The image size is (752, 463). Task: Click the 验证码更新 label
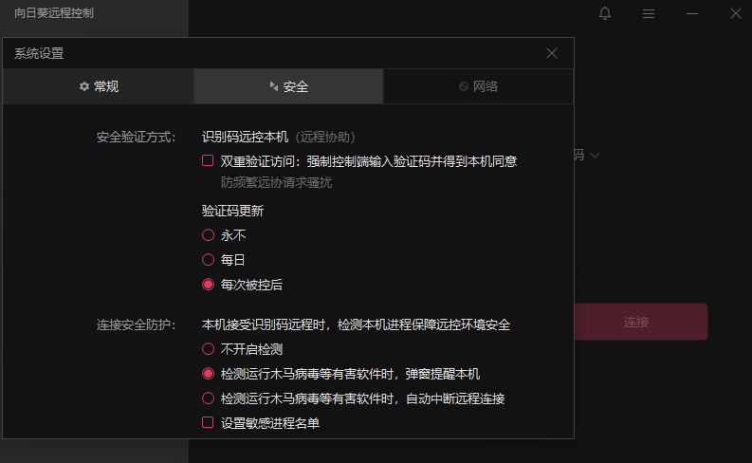point(232,211)
